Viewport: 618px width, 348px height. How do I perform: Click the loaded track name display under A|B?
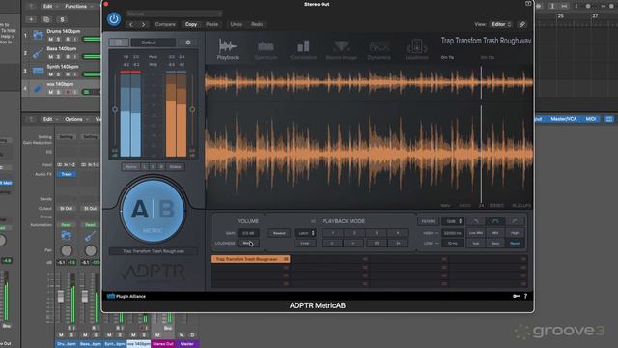pyautogui.click(x=154, y=251)
